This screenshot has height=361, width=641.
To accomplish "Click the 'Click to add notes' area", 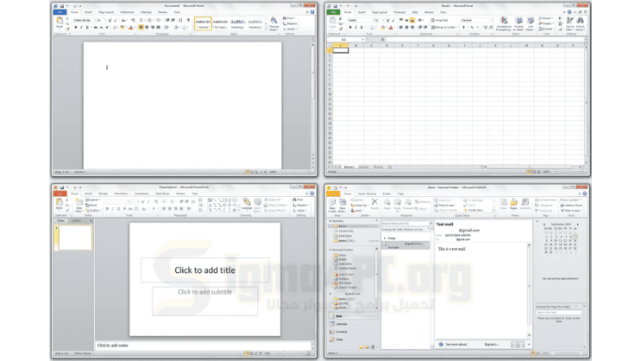I will [x=204, y=345].
